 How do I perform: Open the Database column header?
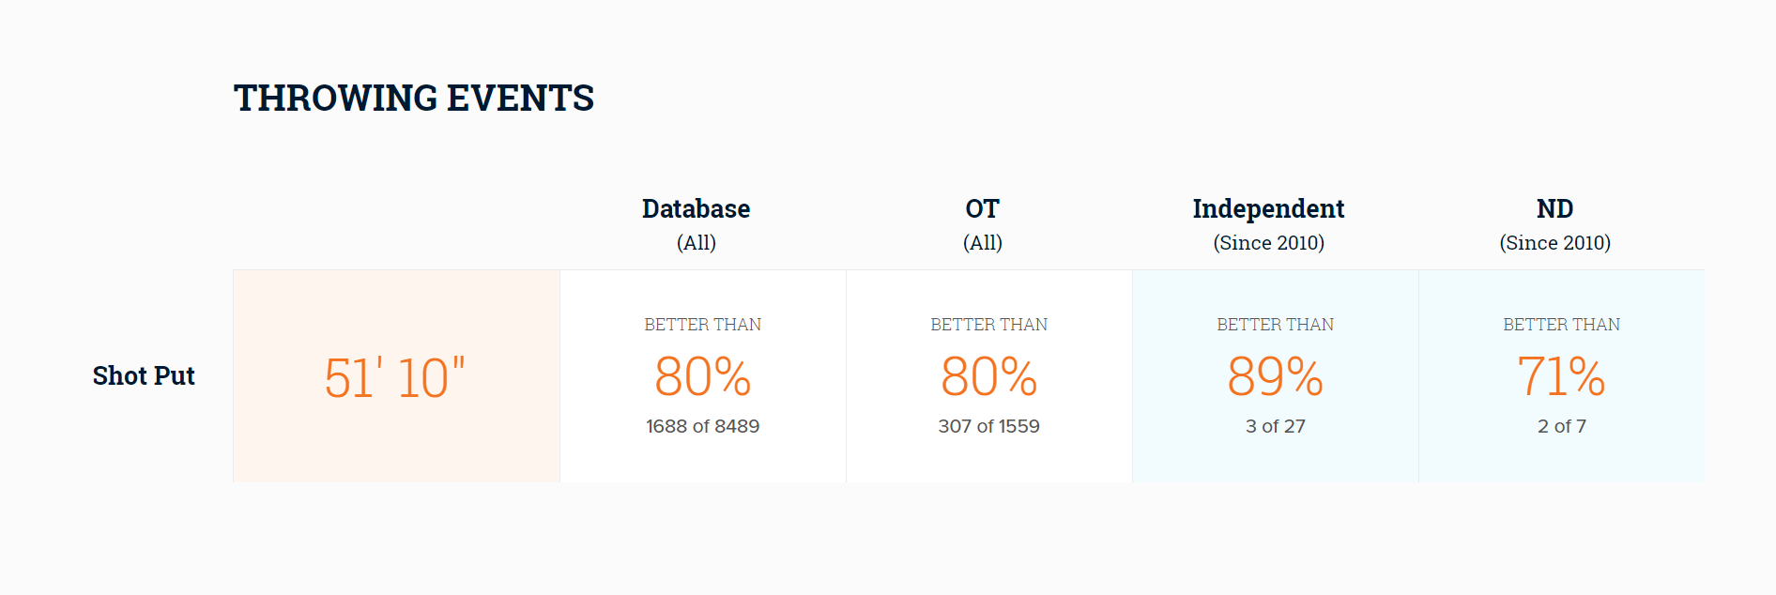[x=697, y=208]
